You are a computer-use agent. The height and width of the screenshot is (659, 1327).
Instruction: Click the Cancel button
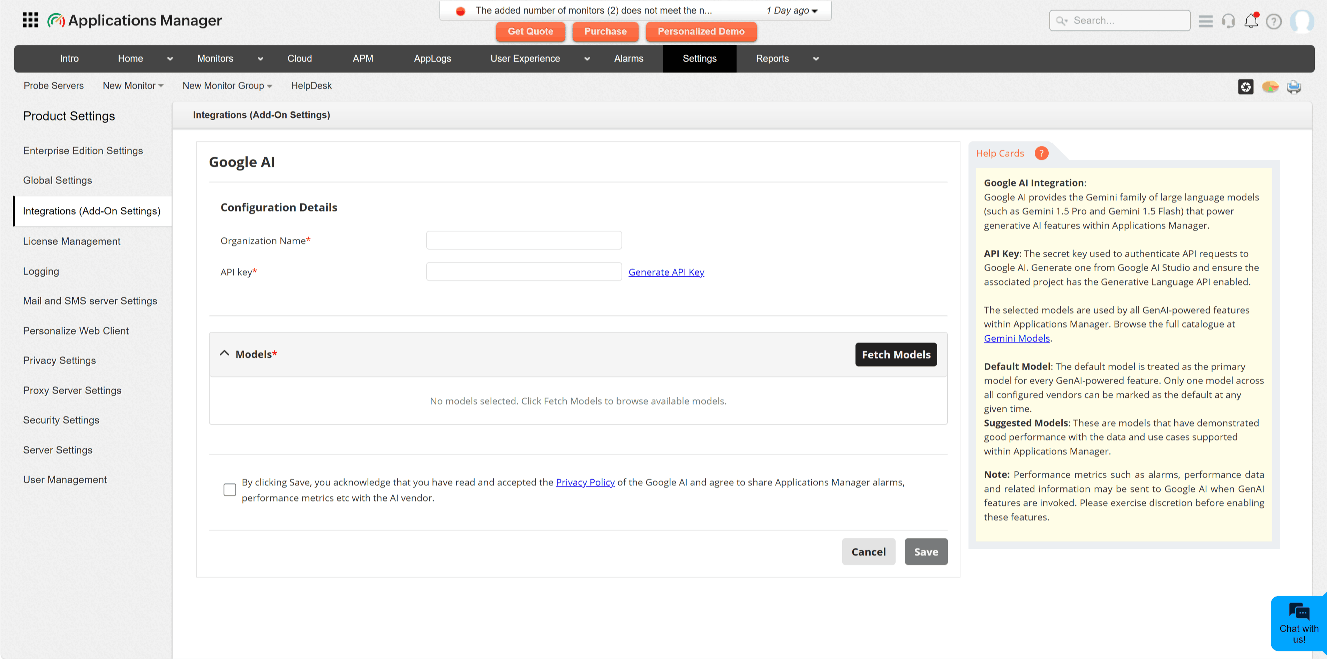pos(868,551)
